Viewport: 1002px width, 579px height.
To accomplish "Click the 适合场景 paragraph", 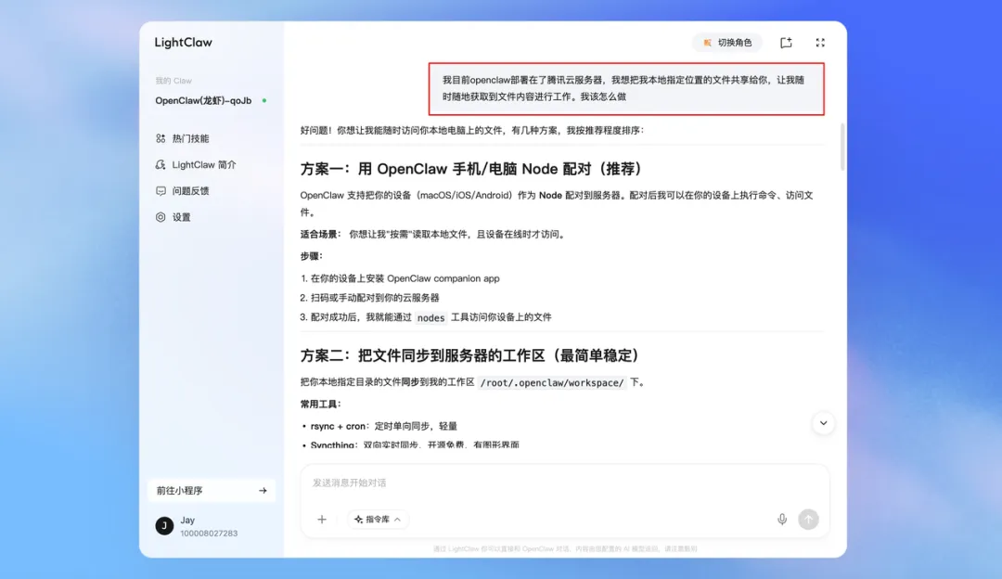I will (433, 235).
